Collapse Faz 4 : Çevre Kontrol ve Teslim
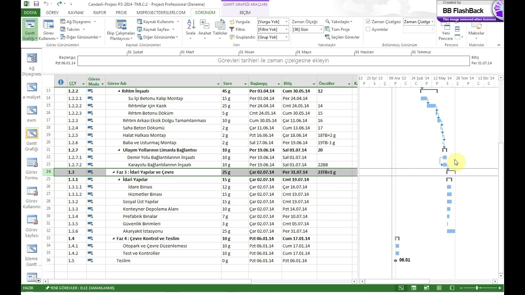The image size is (525, 295). click(114, 238)
